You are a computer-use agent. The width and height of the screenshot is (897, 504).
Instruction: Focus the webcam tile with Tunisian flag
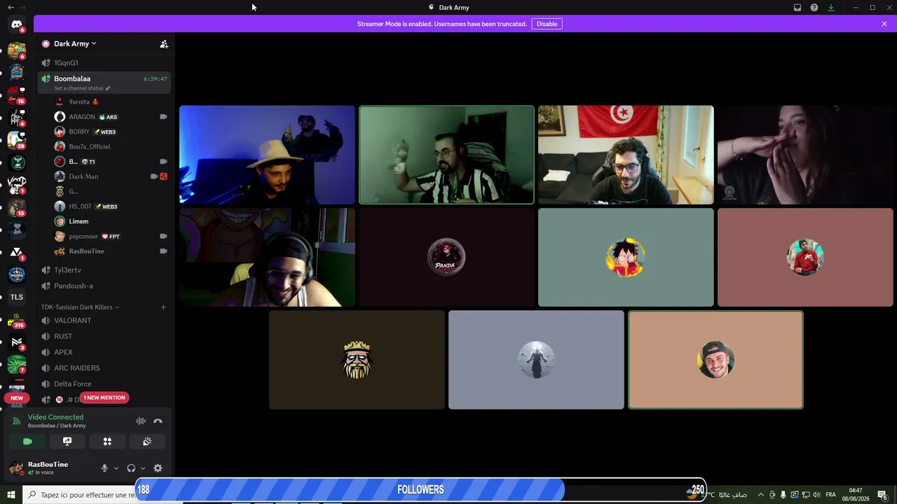[x=626, y=155]
